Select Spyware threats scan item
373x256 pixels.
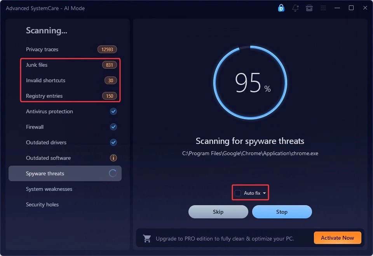coord(65,173)
